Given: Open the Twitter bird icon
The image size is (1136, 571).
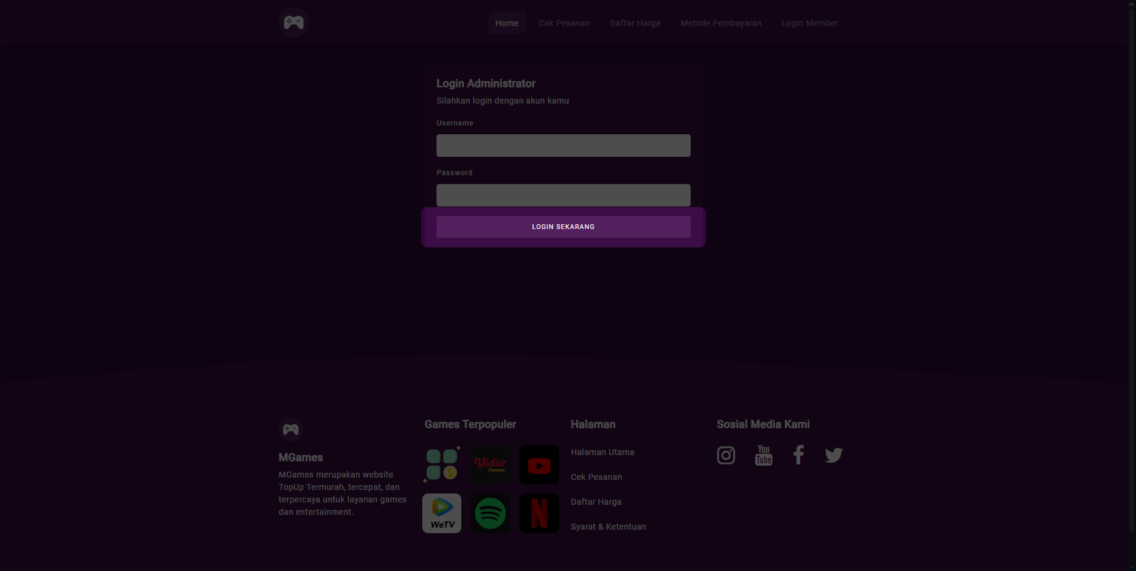Looking at the screenshot, I should pyautogui.click(x=834, y=455).
